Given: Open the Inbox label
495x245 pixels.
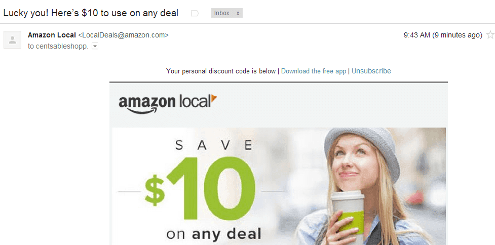Looking at the screenshot, I should 221,13.
